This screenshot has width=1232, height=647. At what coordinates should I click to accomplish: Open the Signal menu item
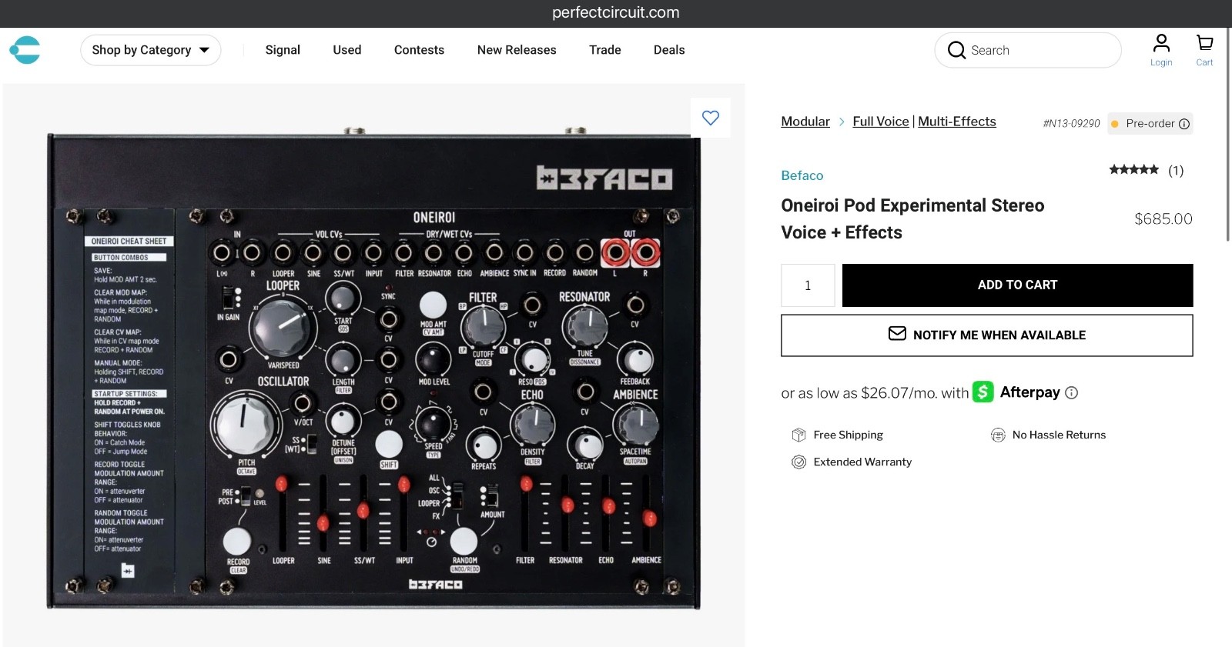click(x=283, y=50)
